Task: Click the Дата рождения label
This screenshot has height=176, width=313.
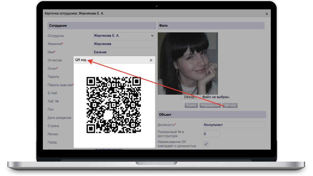Action: [x=59, y=118]
